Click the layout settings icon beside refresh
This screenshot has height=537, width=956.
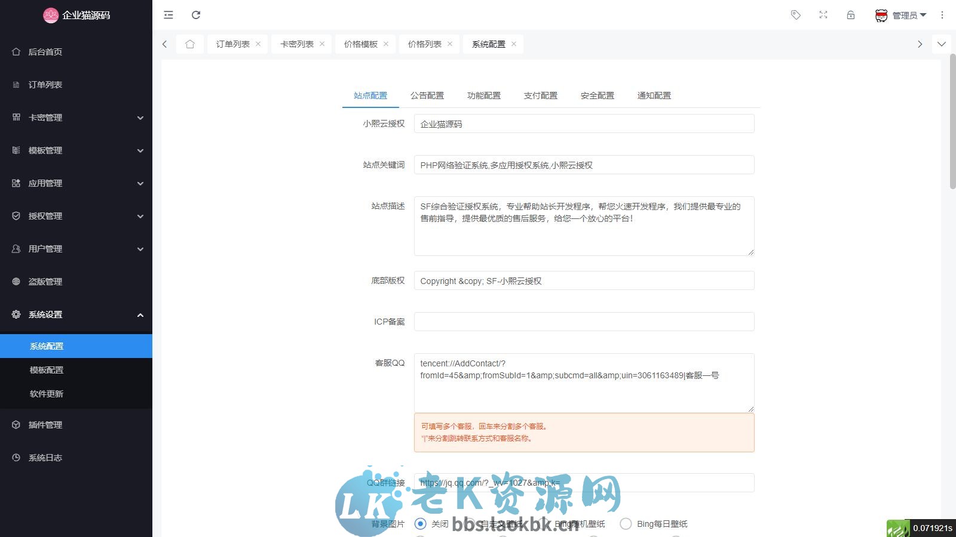coord(168,15)
